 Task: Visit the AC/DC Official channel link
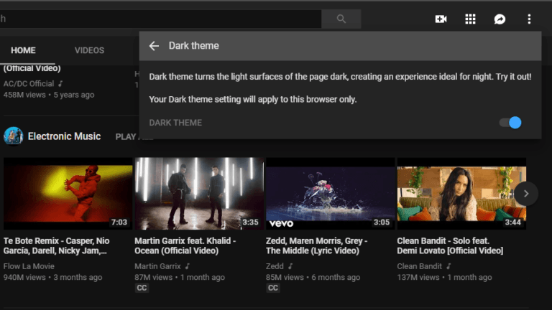pos(29,84)
